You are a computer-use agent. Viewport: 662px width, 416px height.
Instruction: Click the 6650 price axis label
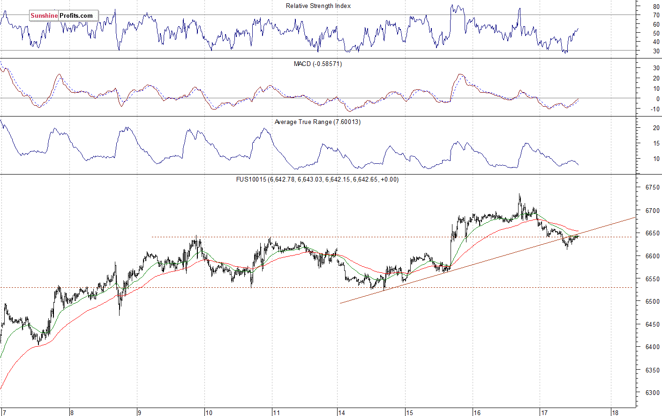pos(653,233)
